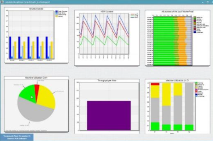The image size is (213, 141).
Task: Click the dark blue swatch in WorkerPool legend
Action: [x=195, y=32]
